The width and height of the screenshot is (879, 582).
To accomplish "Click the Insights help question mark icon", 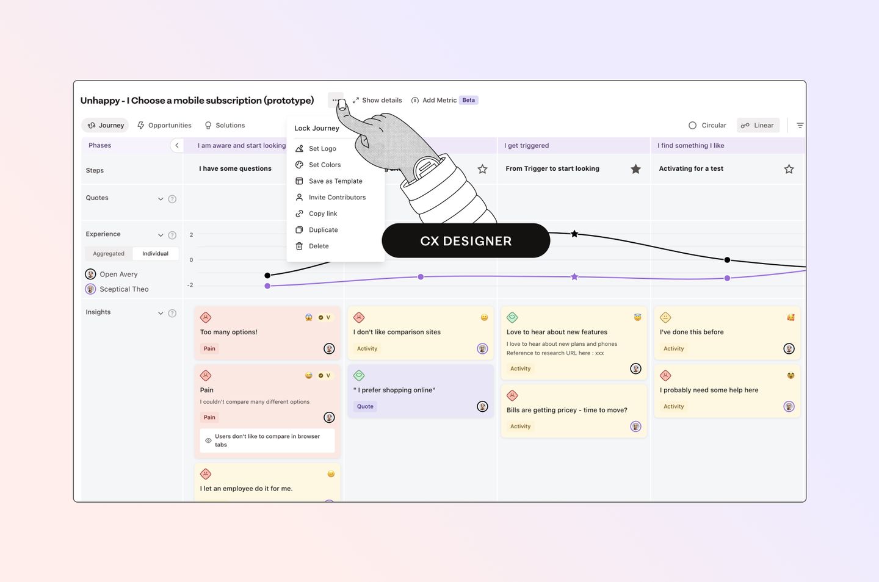I will [173, 313].
